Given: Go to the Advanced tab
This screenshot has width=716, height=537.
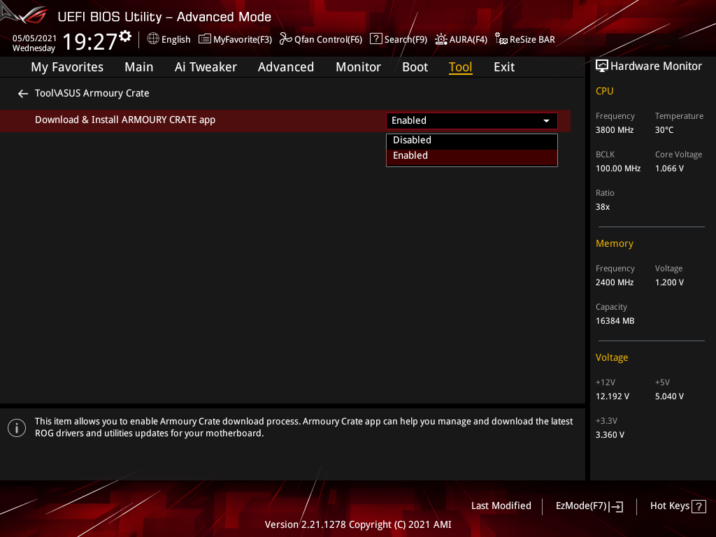Looking at the screenshot, I should 286,67.
